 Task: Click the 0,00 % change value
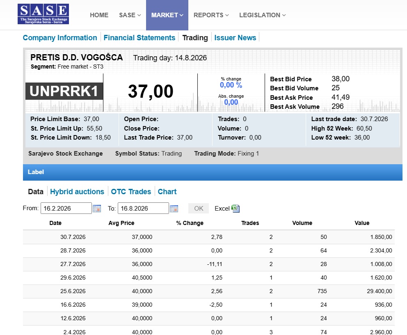coord(231,85)
